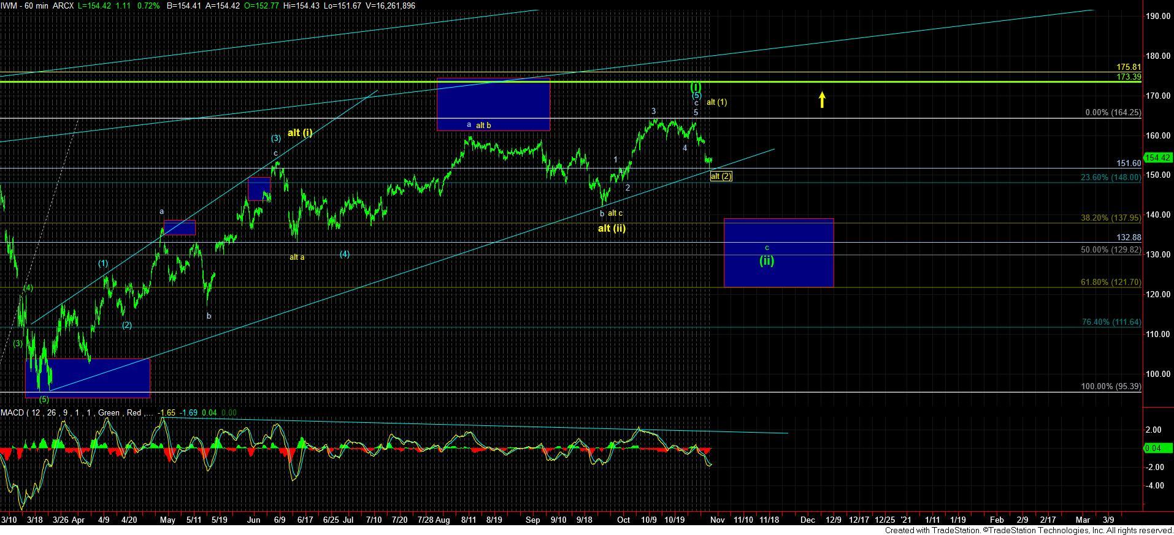Click the -2.00 MACD scale label
Viewport: 1174px width, 535px height.
1154,468
